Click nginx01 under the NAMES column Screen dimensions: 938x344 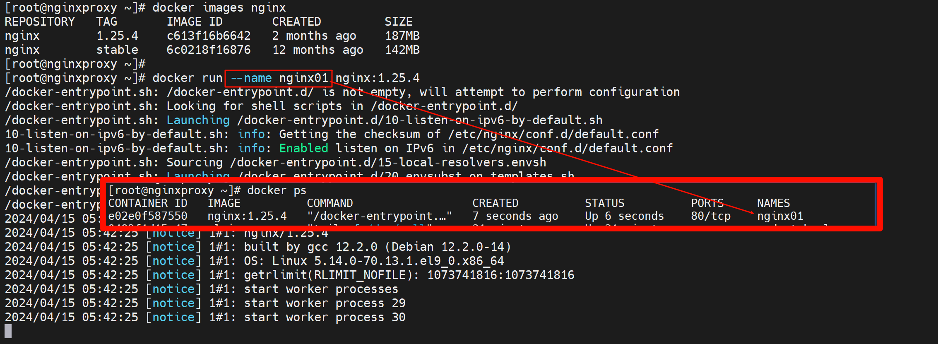780,216
